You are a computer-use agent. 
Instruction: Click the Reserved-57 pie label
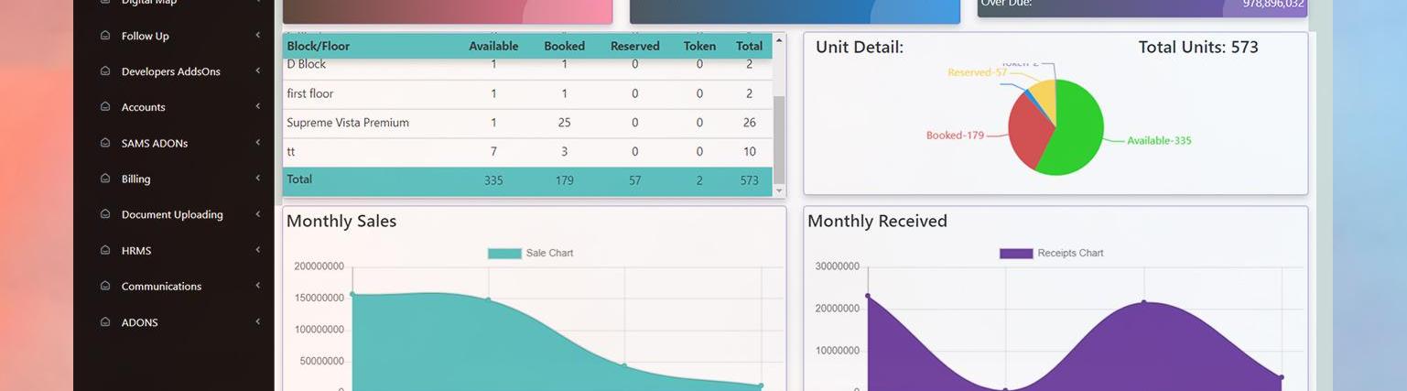click(x=978, y=72)
